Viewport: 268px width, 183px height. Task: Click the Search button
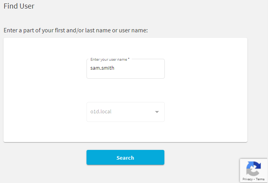(x=125, y=157)
